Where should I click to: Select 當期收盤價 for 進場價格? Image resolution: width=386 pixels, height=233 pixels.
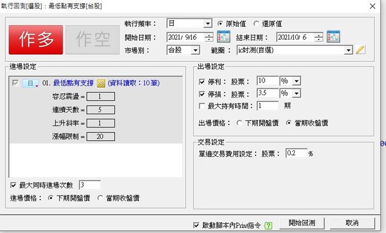pyautogui.click(x=100, y=198)
